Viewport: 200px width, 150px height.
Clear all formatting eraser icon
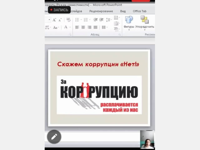tap(68, 20)
